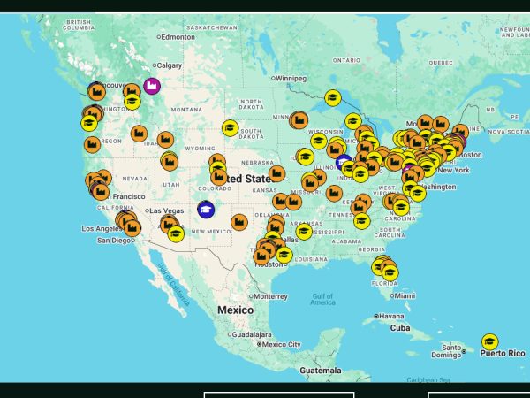
Task: Click the yellow graduation marker in Louisiana
Action: point(284,255)
